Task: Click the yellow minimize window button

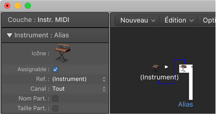Action: coord(18,6)
